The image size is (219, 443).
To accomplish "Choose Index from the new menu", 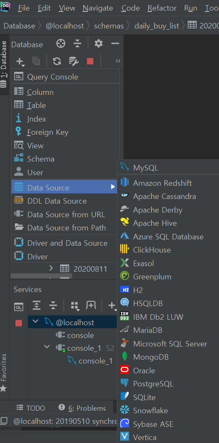I will [65, 119].
